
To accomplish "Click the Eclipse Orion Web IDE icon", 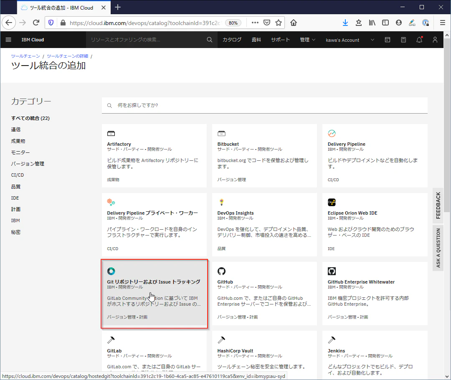I will pyautogui.click(x=332, y=202).
